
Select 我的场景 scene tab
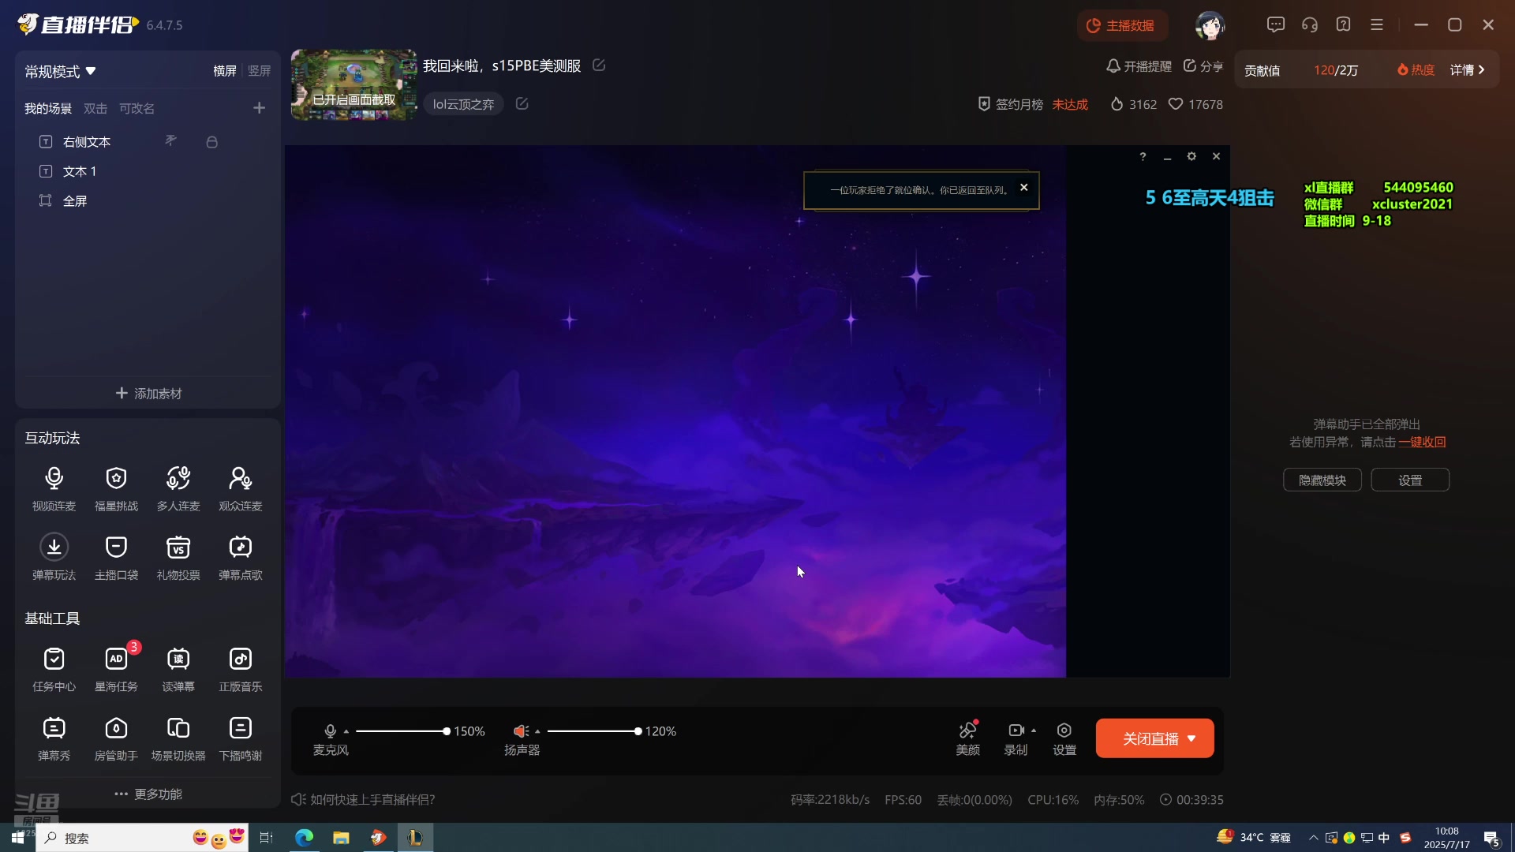(x=48, y=108)
